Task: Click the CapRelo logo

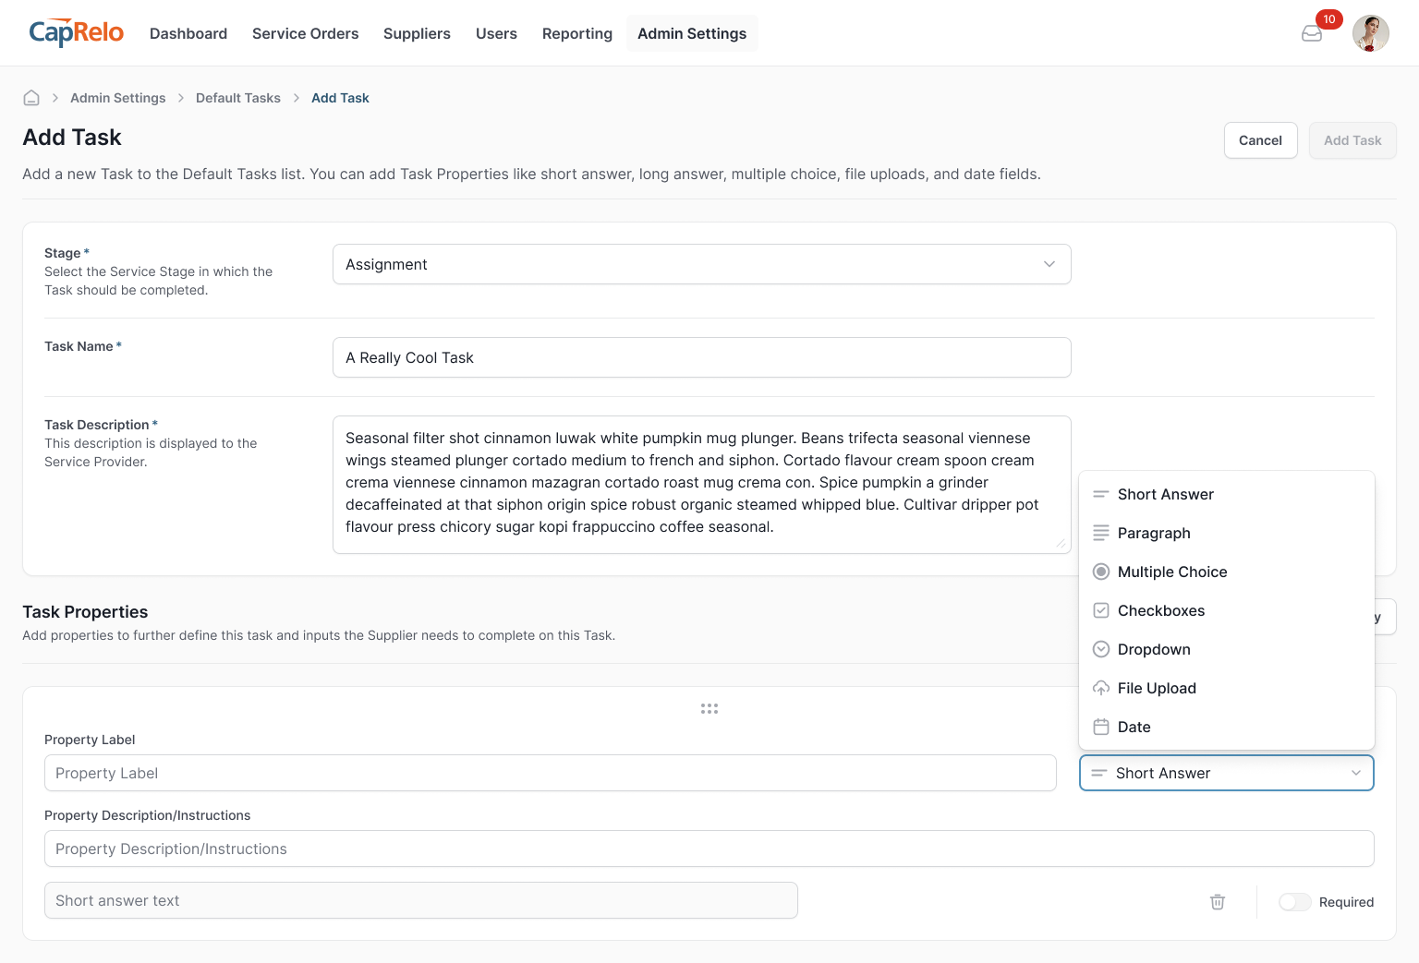Action: pos(76,33)
